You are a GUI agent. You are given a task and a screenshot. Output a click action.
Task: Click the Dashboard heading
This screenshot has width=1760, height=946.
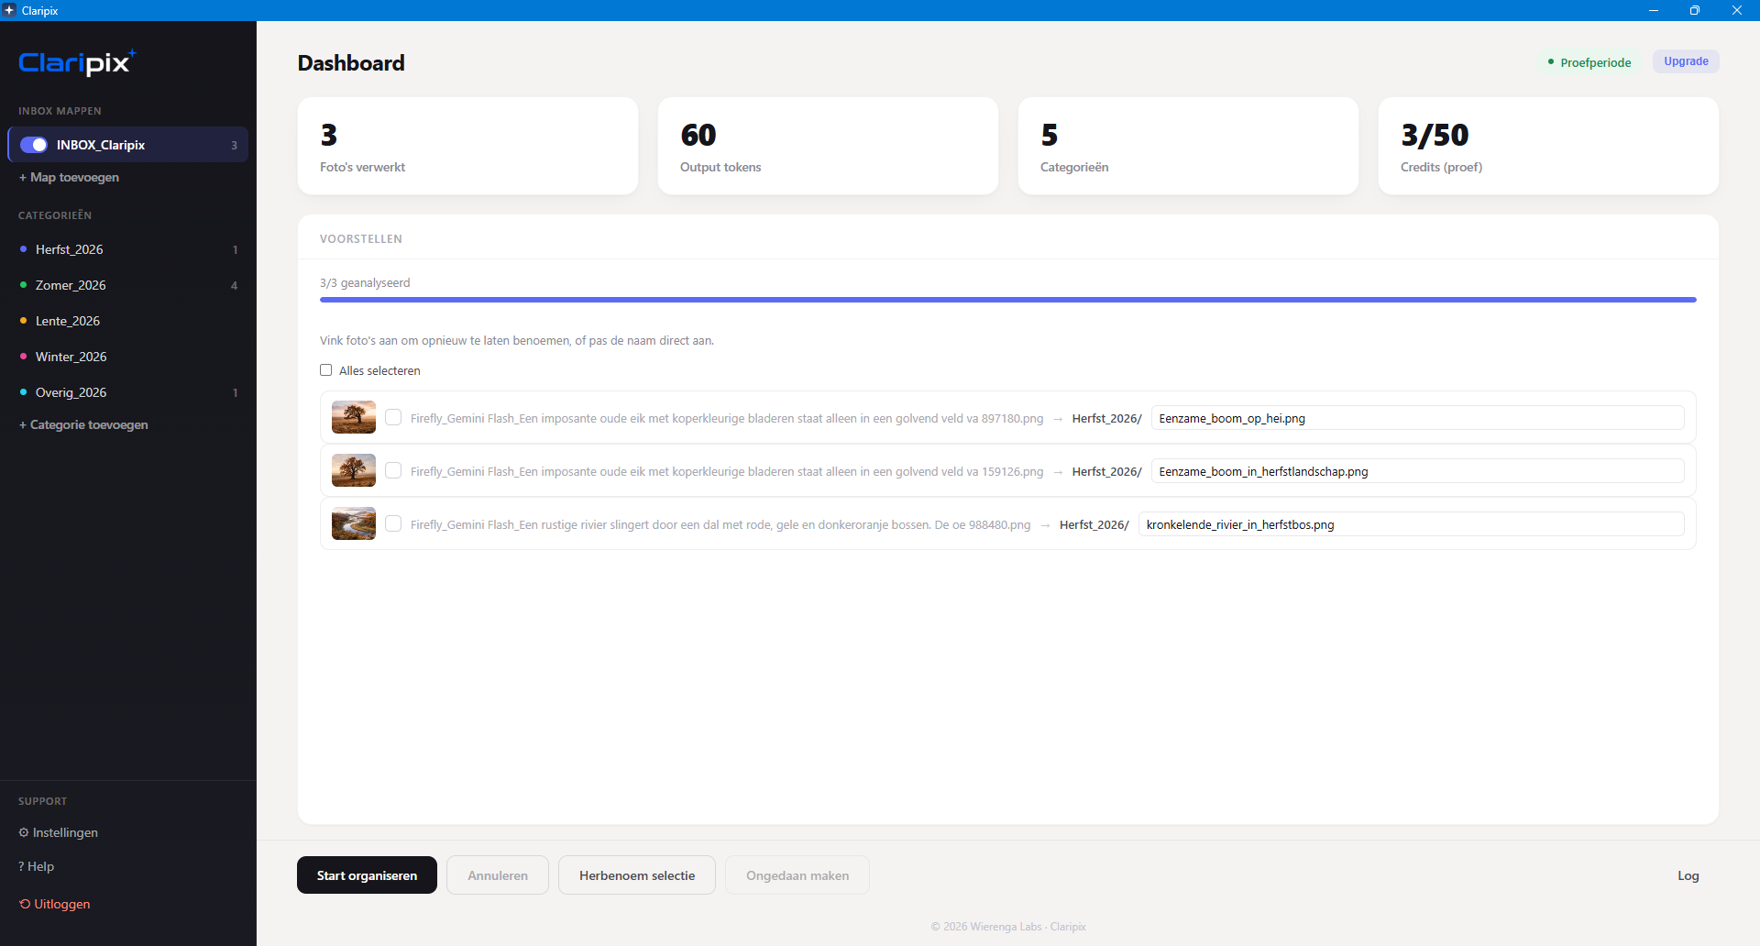[351, 62]
